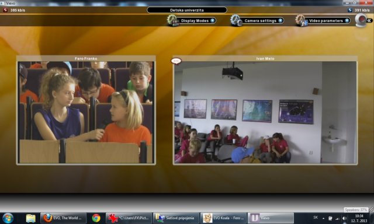Image resolution: width=374 pixels, height=224 pixels.
Task: Click the upload bitrate icon showing 385 kb/s
Action: pyautogui.click(x=5, y=10)
